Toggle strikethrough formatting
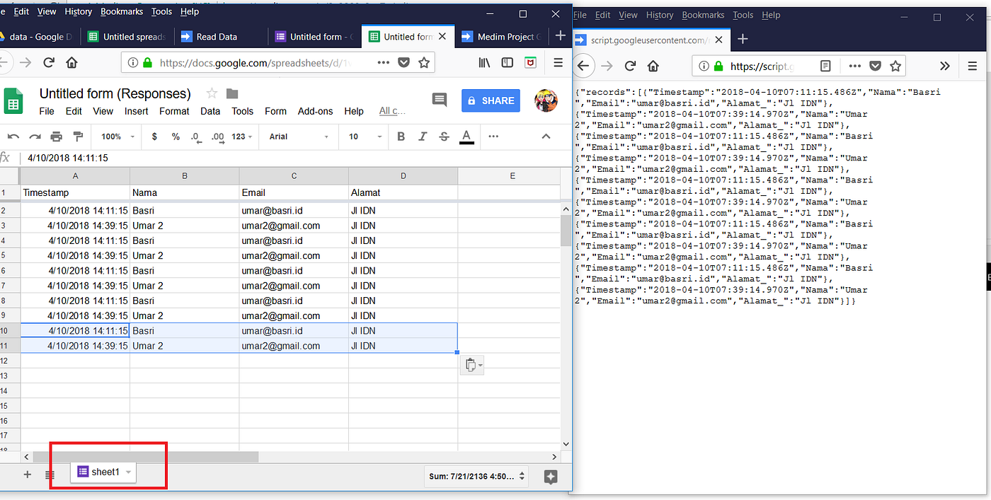Image resolution: width=991 pixels, height=500 pixels. [x=444, y=136]
